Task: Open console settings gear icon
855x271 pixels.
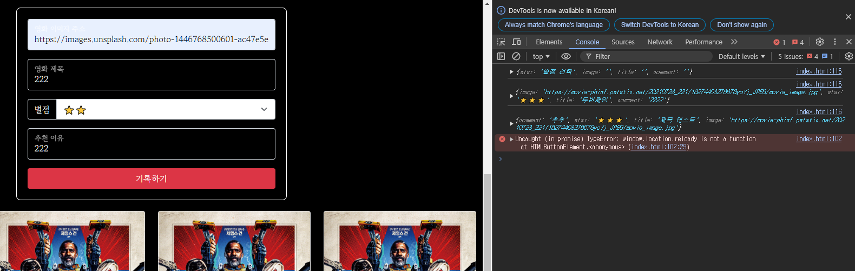Action: 849,56
